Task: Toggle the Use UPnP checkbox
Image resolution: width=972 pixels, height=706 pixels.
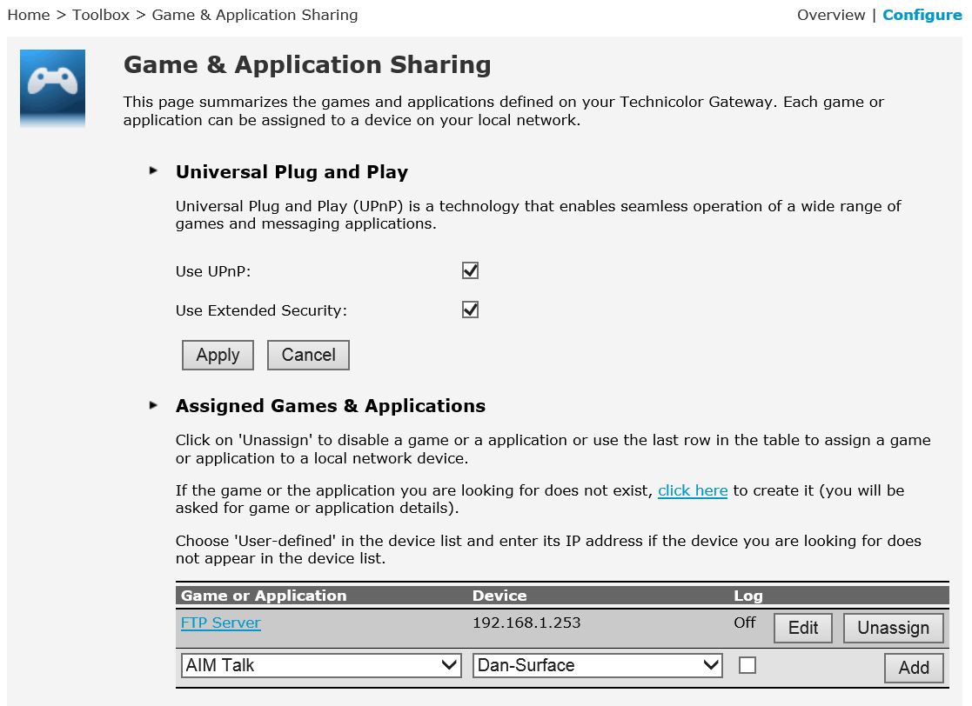Action: click(x=471, y=270)
